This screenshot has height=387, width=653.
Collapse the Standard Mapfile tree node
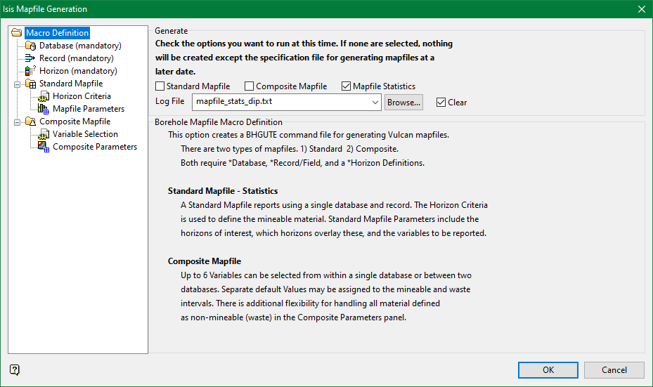coord(17,84)
